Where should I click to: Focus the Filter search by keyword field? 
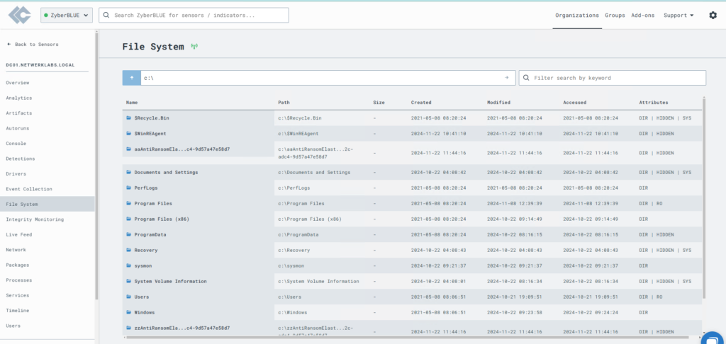[x=612, y=78]
